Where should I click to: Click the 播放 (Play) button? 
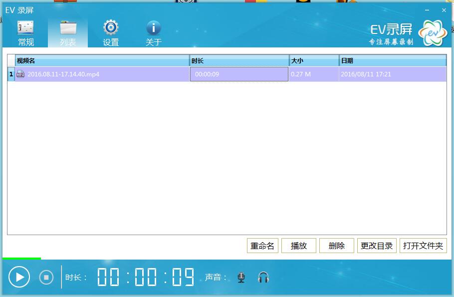coord(299,246)
